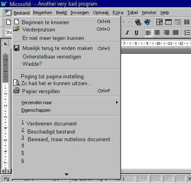Click the page icon beside Beginnen te knoeien
Viewport: 191px width, 184px height.
[x=17, y=22]
